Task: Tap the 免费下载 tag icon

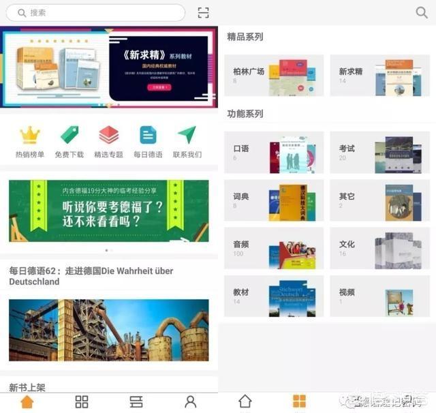Action: (69, 136)
